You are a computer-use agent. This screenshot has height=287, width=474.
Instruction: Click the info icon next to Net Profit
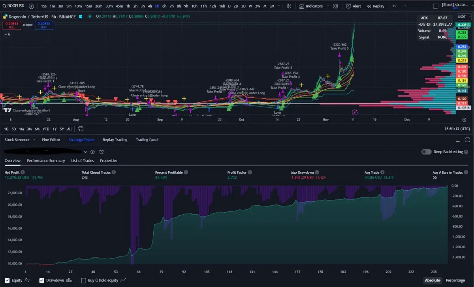click(x=22, y=173)
